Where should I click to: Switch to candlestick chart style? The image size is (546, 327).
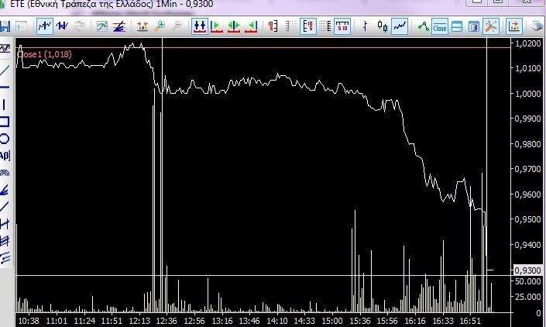pyautogui.click(x=383, y=26)
